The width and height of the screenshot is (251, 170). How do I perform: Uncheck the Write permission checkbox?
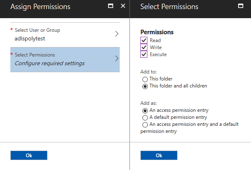click(x=144, y=47)
